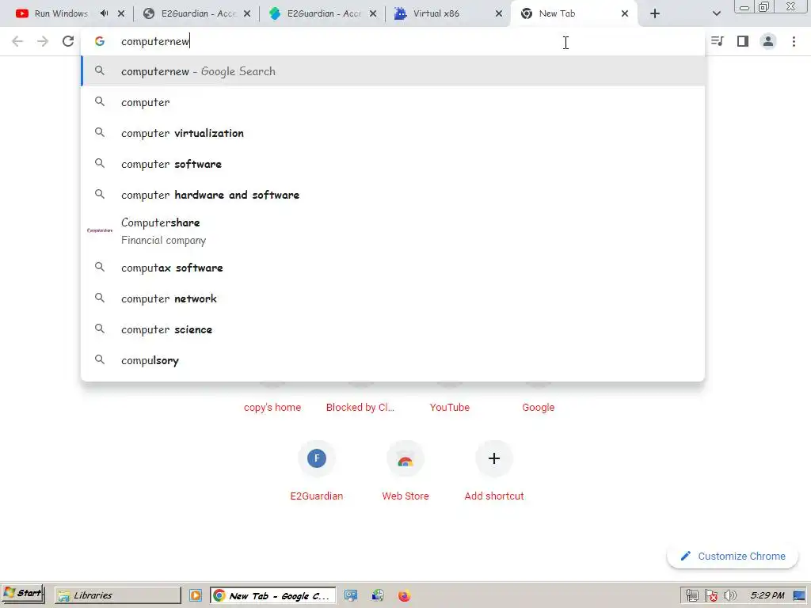This screenshot has height=608, width=811.
Task: Open the Windows Start menu
Action: pos(23,594)
